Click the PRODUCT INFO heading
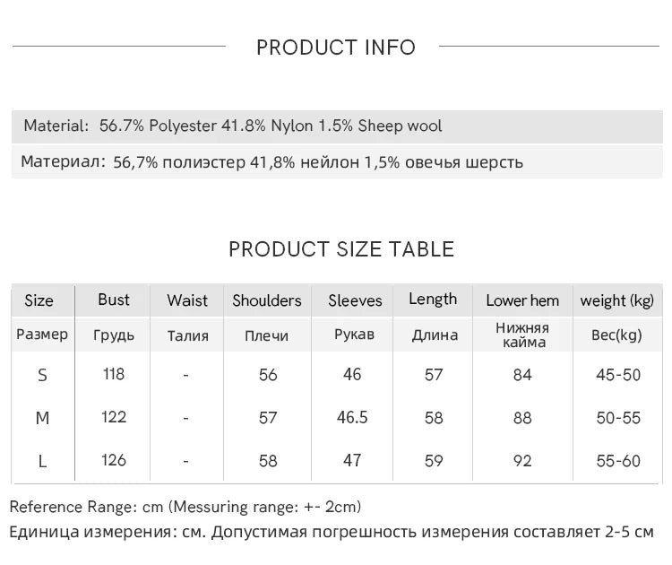 336,48
